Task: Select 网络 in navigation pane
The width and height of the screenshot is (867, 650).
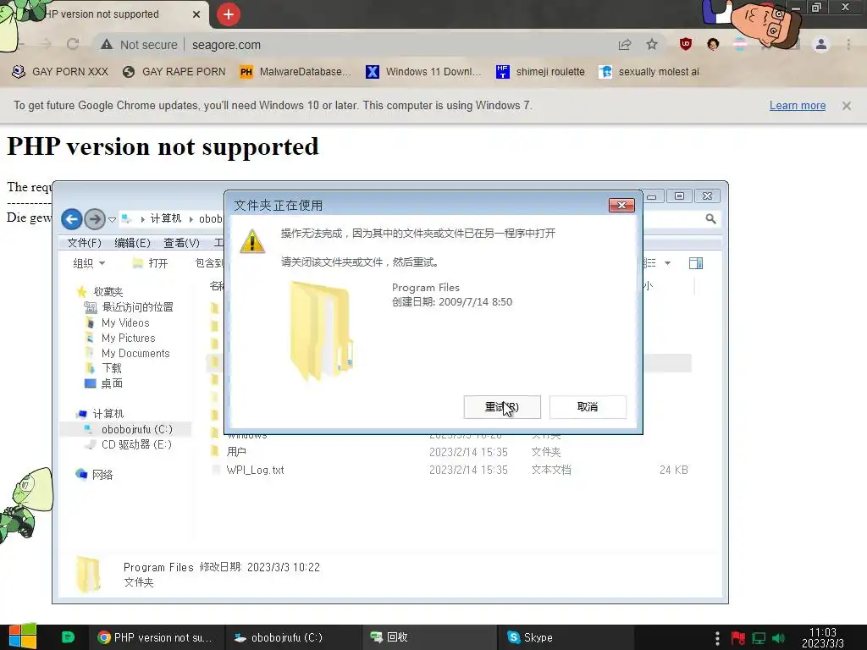Action: (94, 475)
